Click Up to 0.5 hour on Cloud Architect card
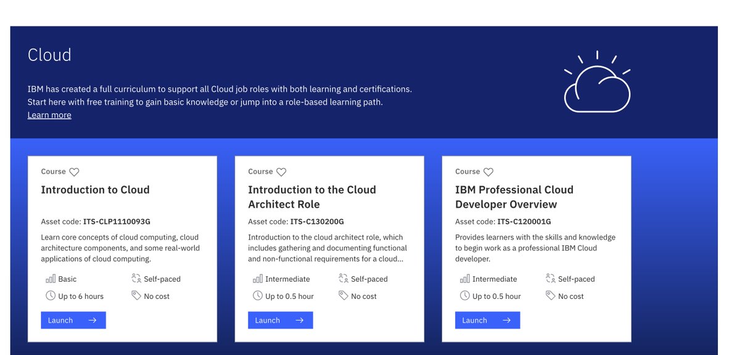The width and height of the screenshot is (740, 355). [290, 296]
